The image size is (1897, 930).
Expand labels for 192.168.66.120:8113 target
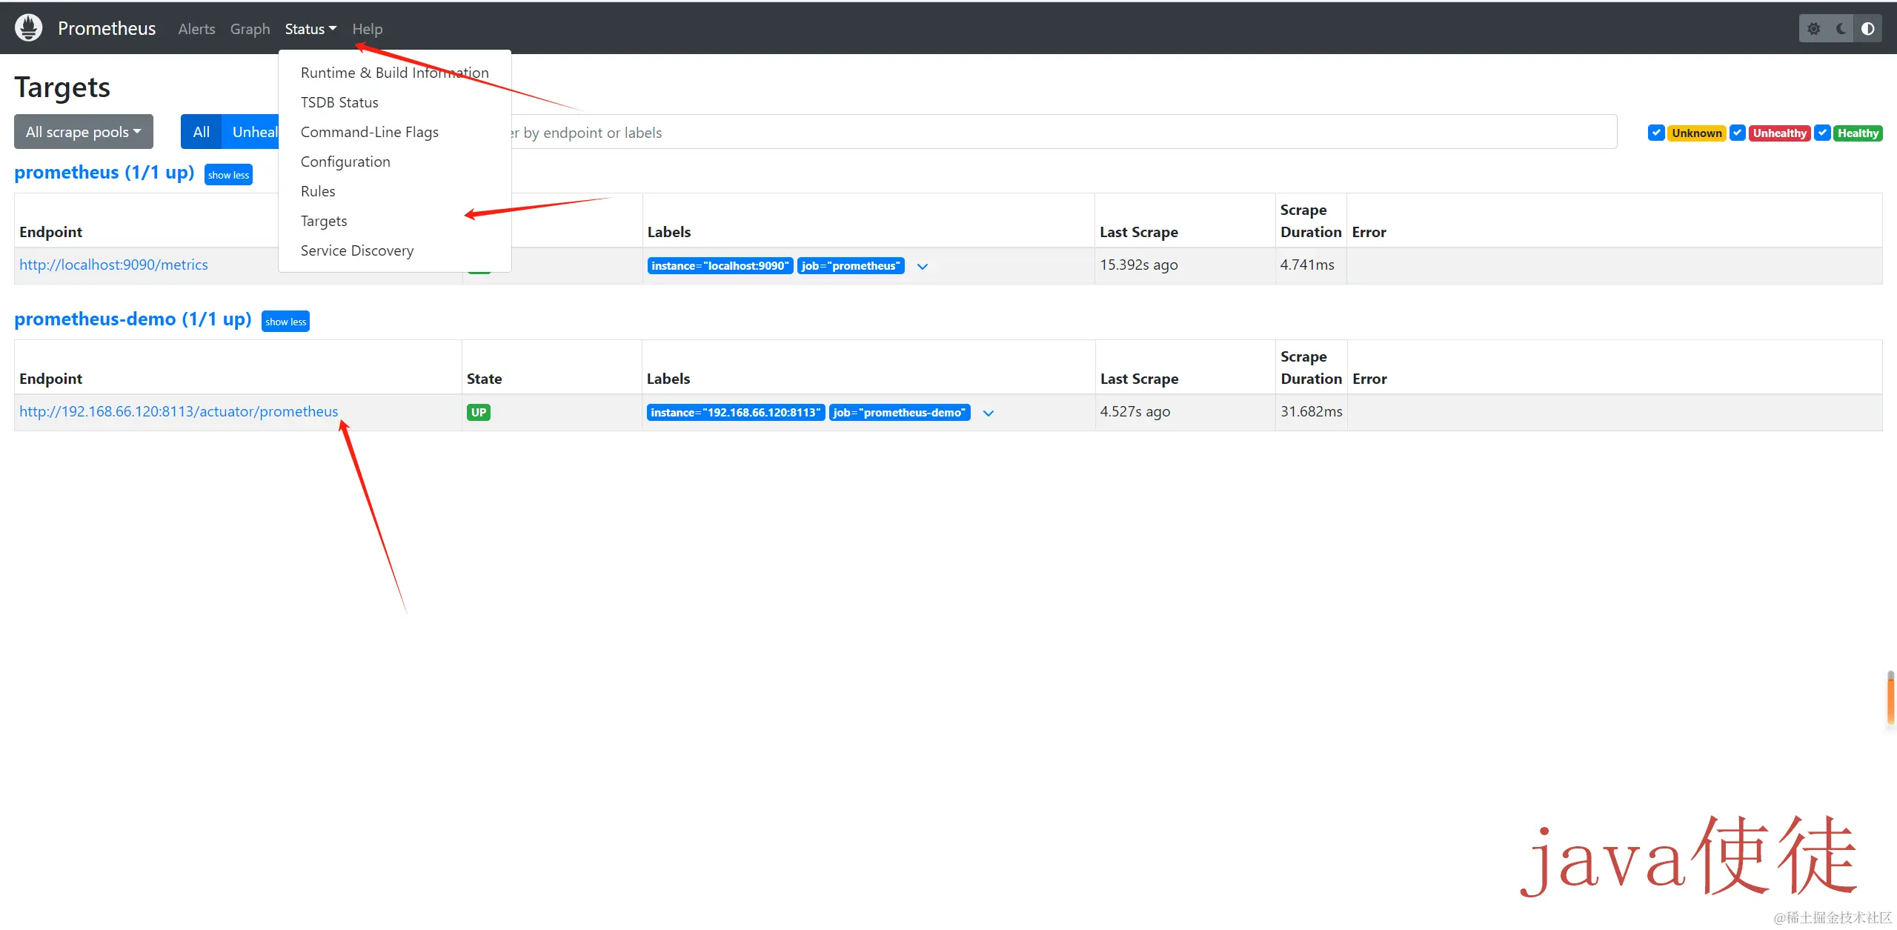pyautogui.click(x=989, y=413)
